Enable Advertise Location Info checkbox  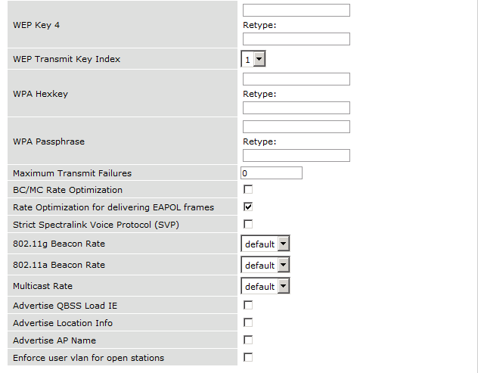[x=248, y=322]
